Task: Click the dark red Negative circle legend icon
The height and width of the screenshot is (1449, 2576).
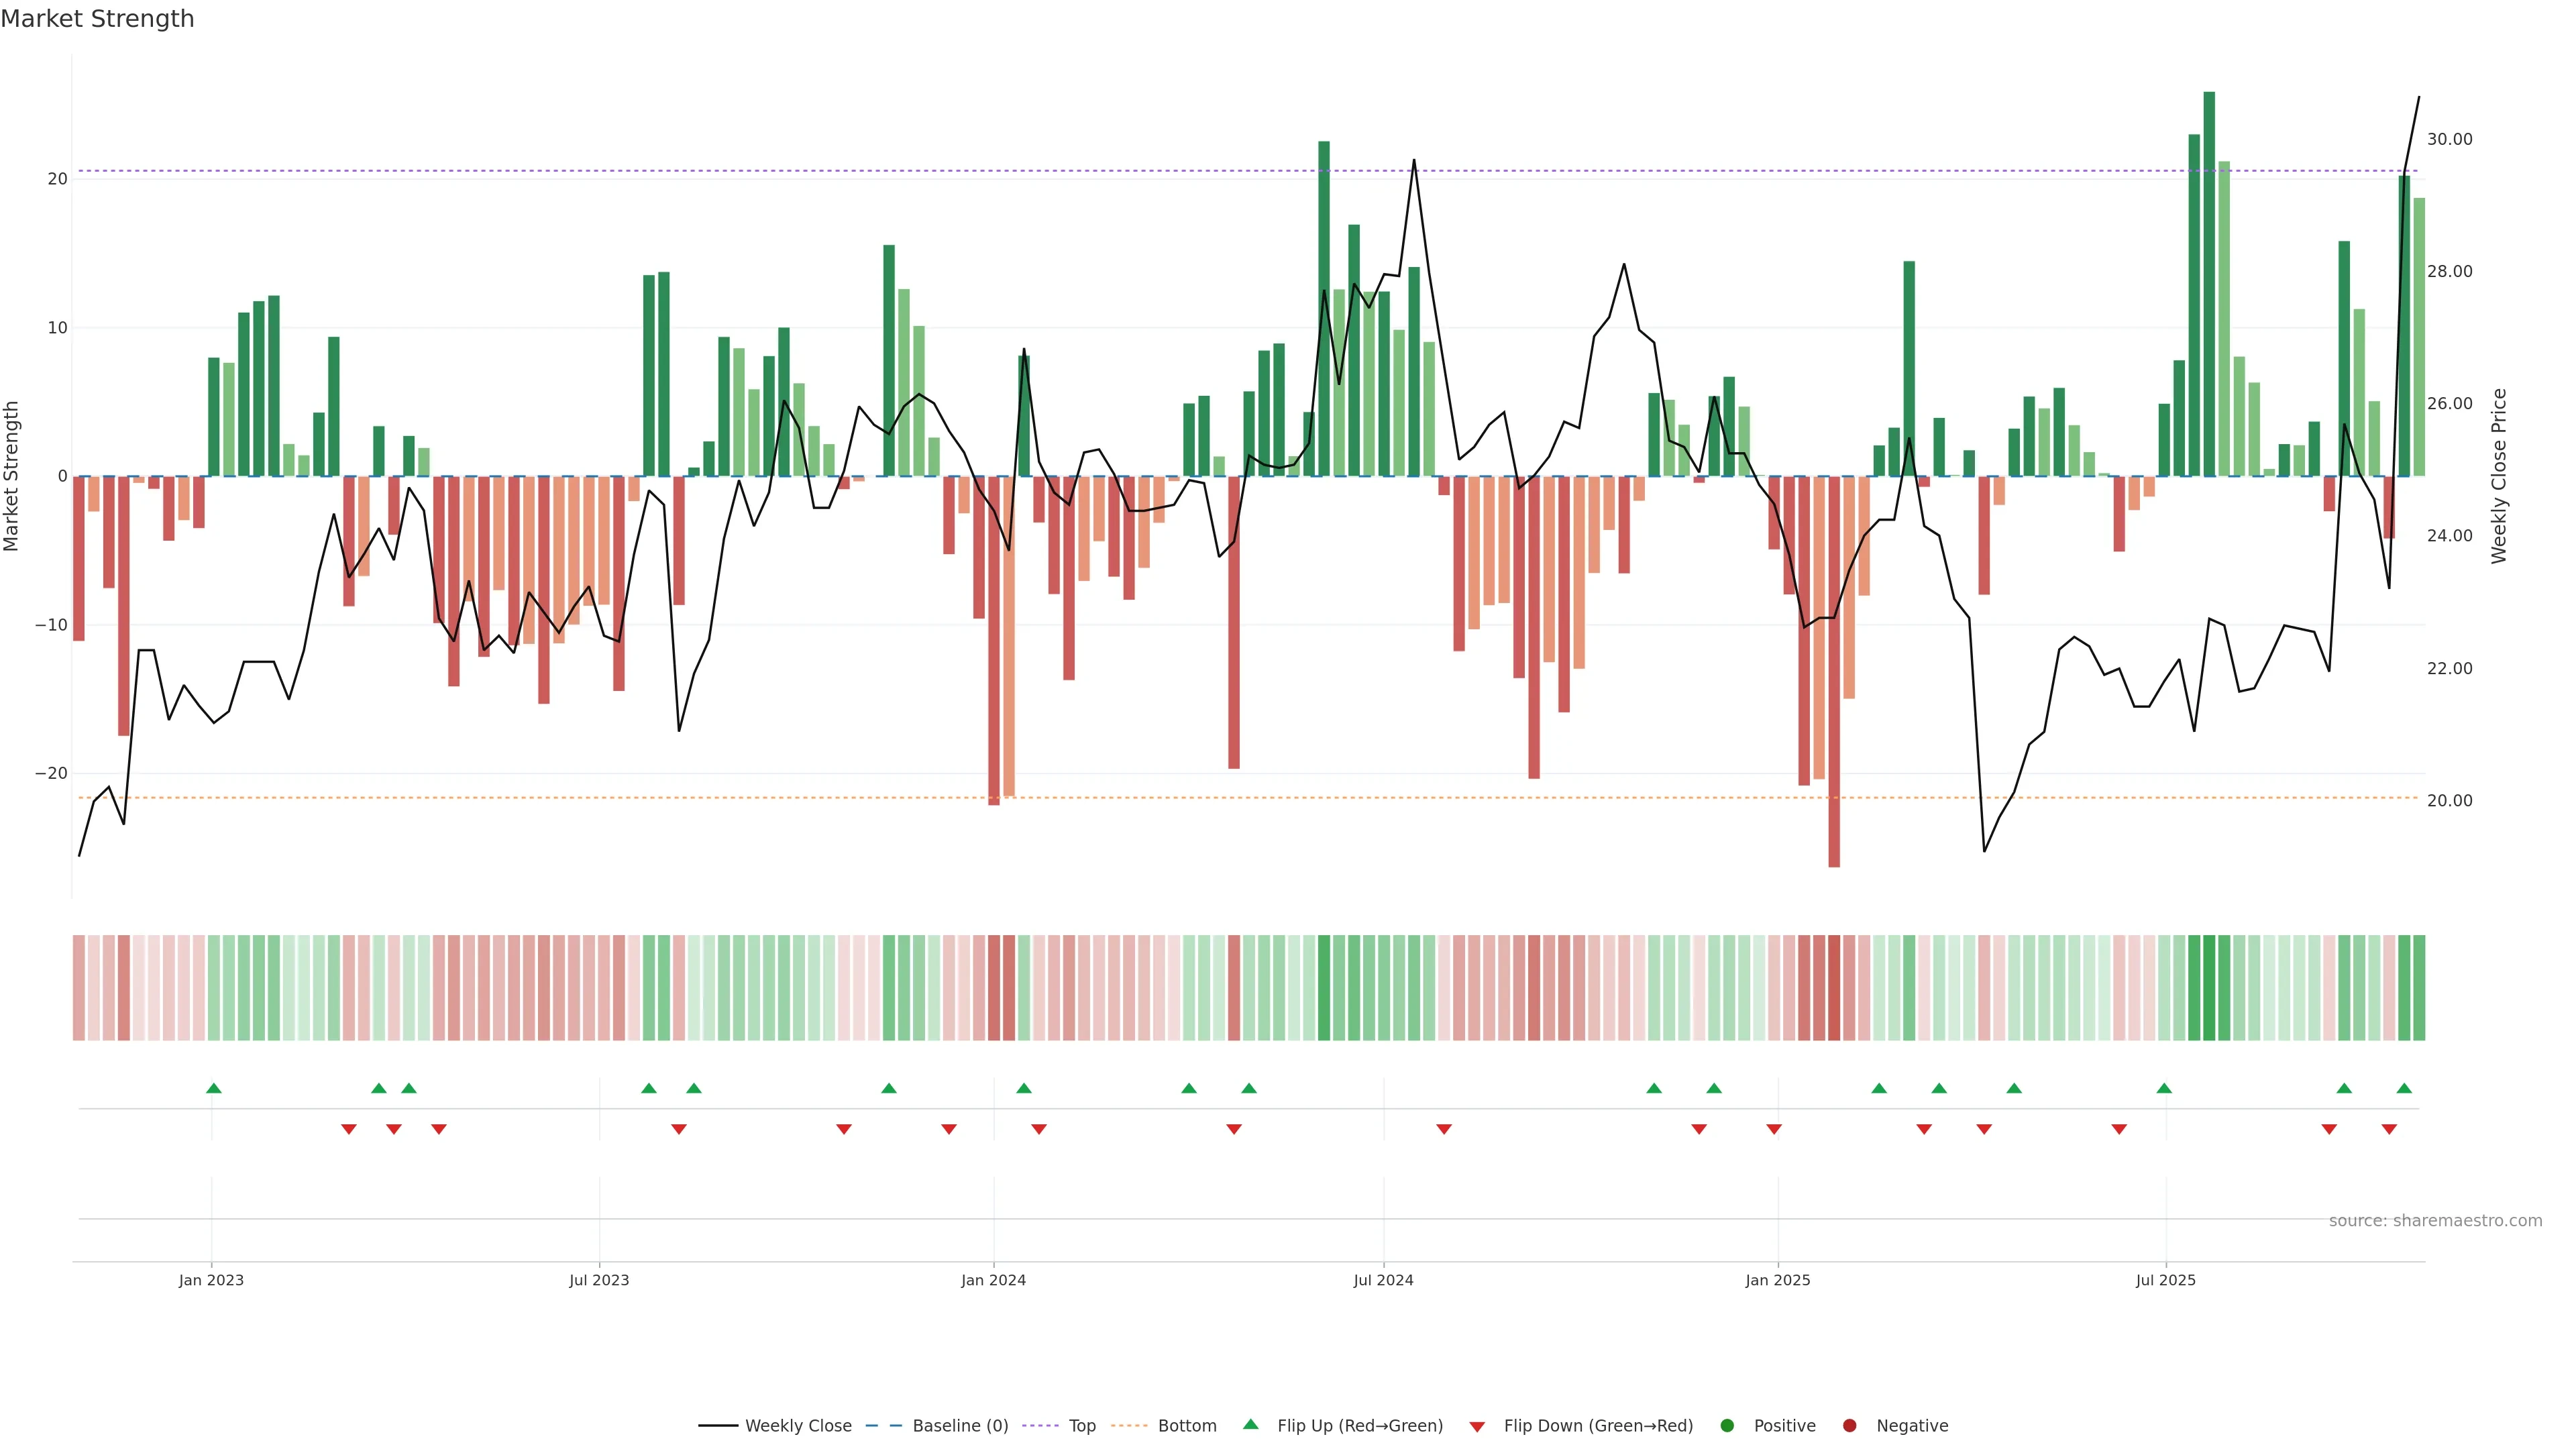Action: [x=1849, y=1426]
